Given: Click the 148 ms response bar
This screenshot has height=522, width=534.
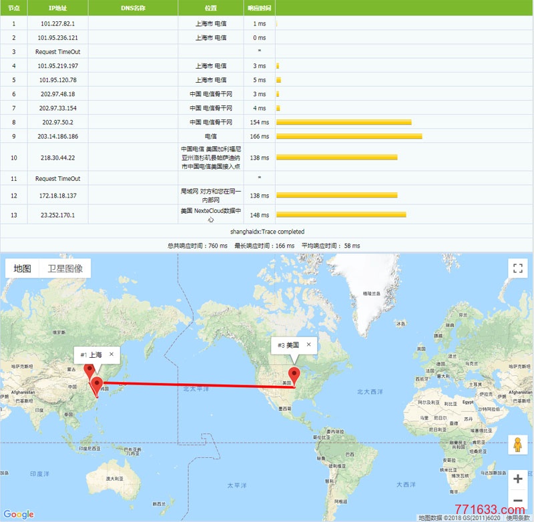Looking at the screenshot, I should coord(341,215).
